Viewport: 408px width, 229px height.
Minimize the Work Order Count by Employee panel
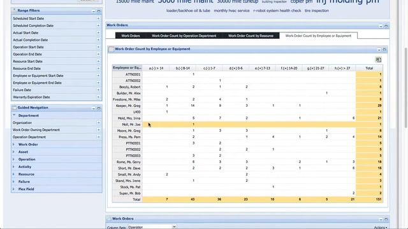[x=379, y=50]
